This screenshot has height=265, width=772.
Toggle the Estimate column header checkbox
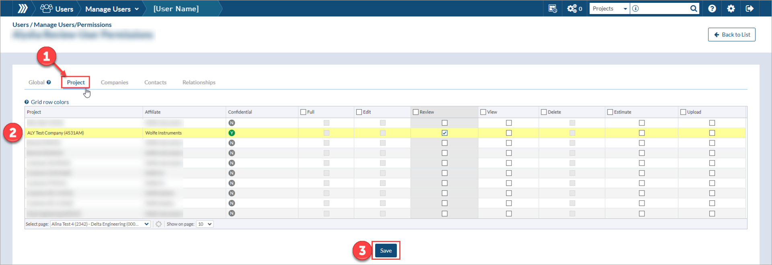tap(610, 112)
